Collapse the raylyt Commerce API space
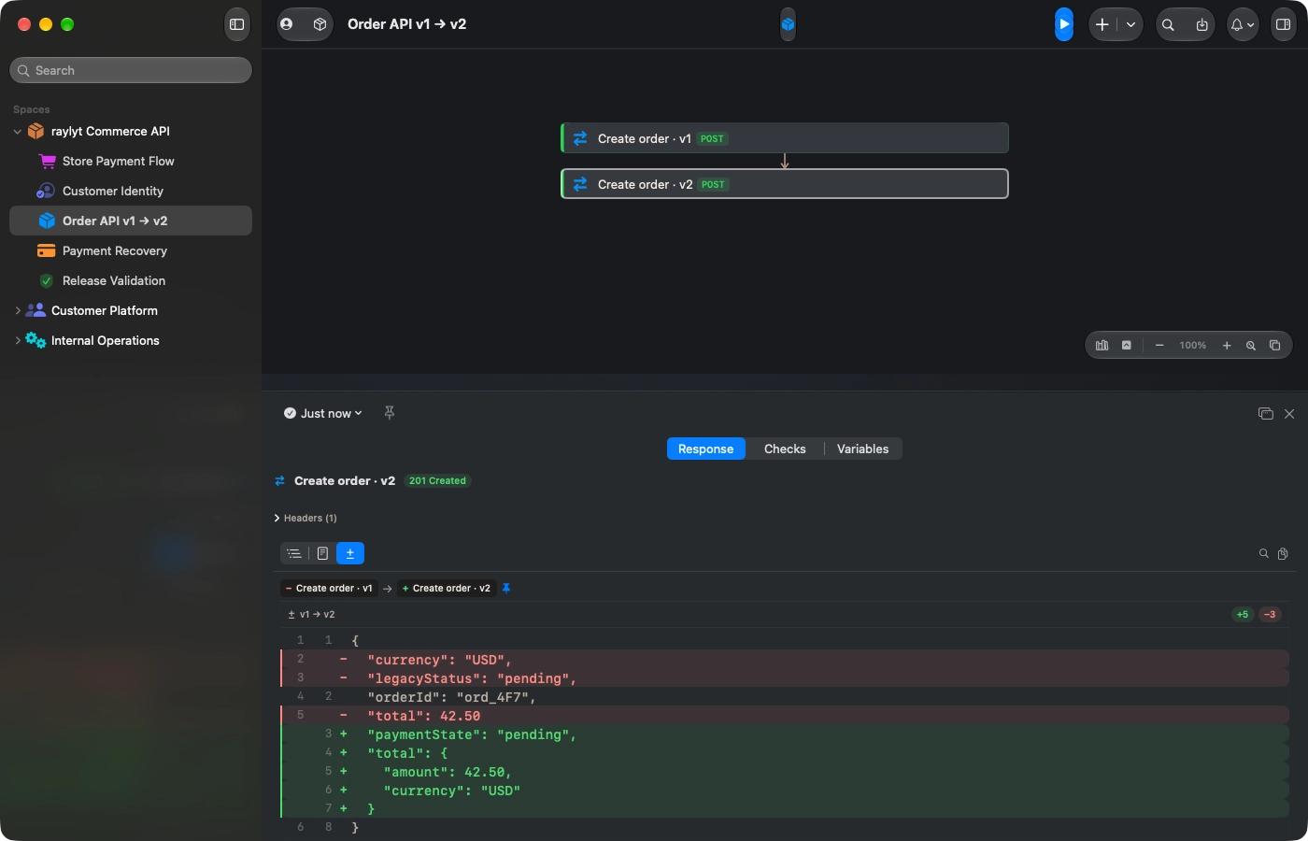The height and width of the screenshot is (841, 1308). tap(17, 132)
